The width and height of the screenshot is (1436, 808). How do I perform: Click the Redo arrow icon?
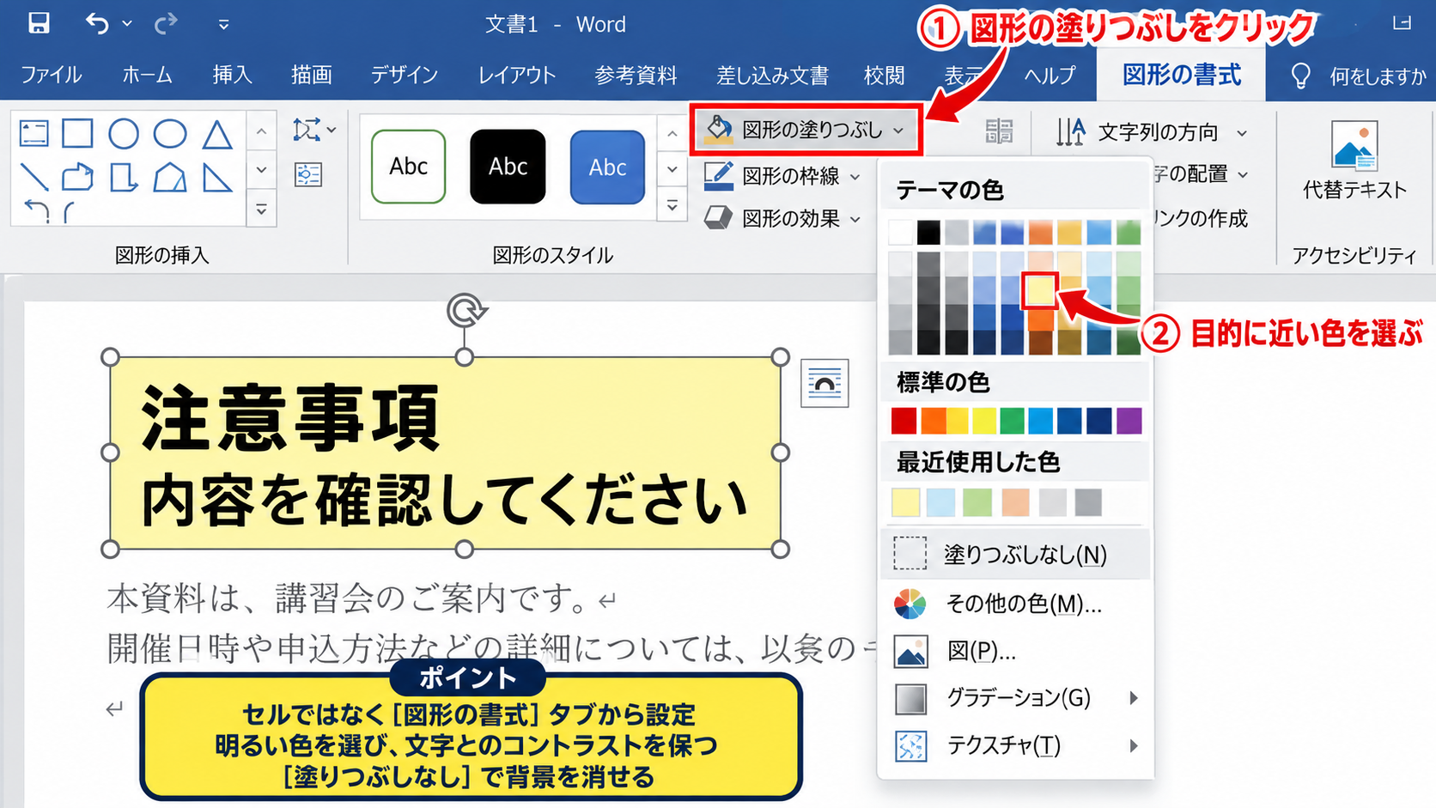pyautogui.click(x=166, y=23)
